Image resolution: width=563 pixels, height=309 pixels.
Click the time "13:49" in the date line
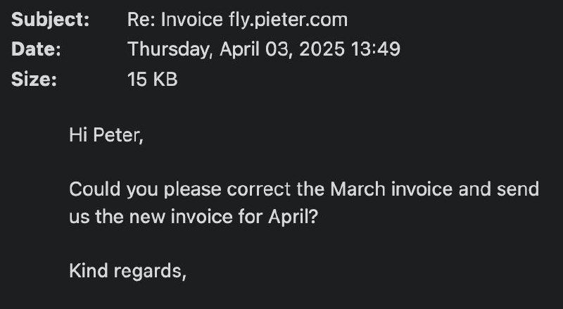click(379, 50)
